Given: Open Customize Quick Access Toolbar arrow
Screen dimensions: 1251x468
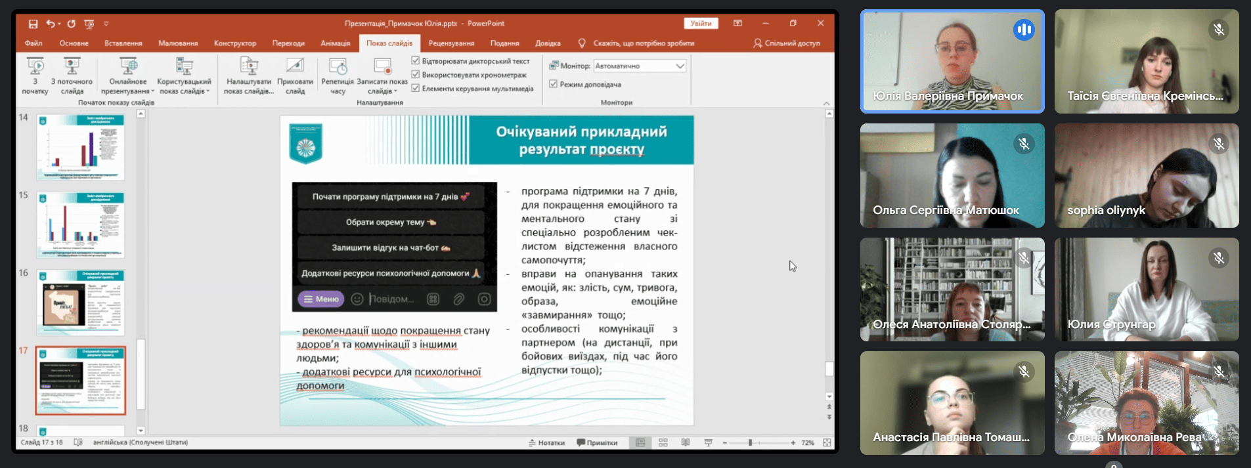Looking at the screenshot, I should coord(106,24).
